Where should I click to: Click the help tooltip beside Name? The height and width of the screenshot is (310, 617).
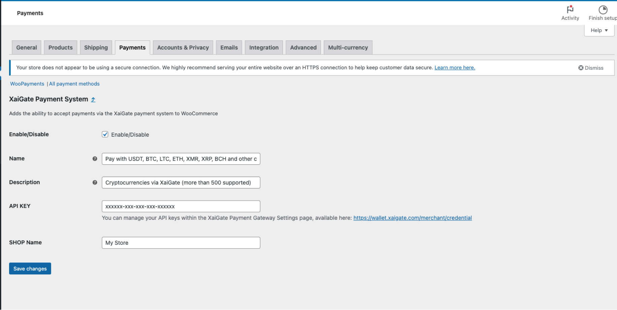[x=95, y=159]
